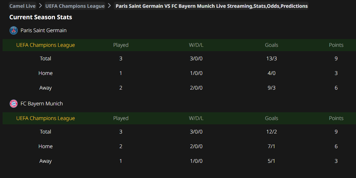Click the W/D/L column header for Bayern
Image resolution: width=356 pixels, height=178 pixels.
196,118
